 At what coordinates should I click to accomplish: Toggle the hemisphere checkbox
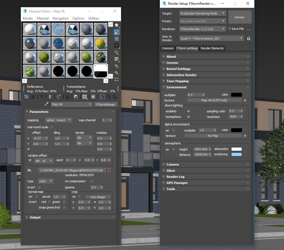[189, 117]
